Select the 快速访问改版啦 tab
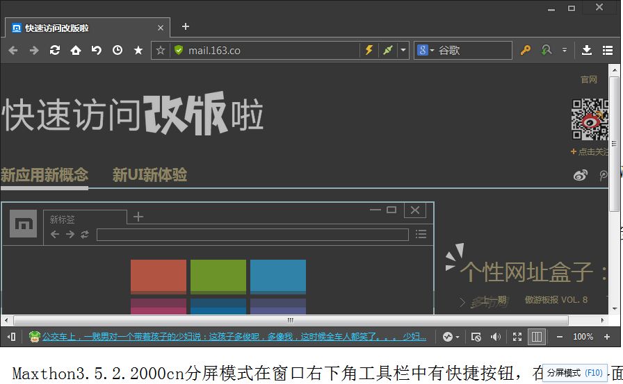The height and width of the screenshot is (384, 623). coord(88,28)
